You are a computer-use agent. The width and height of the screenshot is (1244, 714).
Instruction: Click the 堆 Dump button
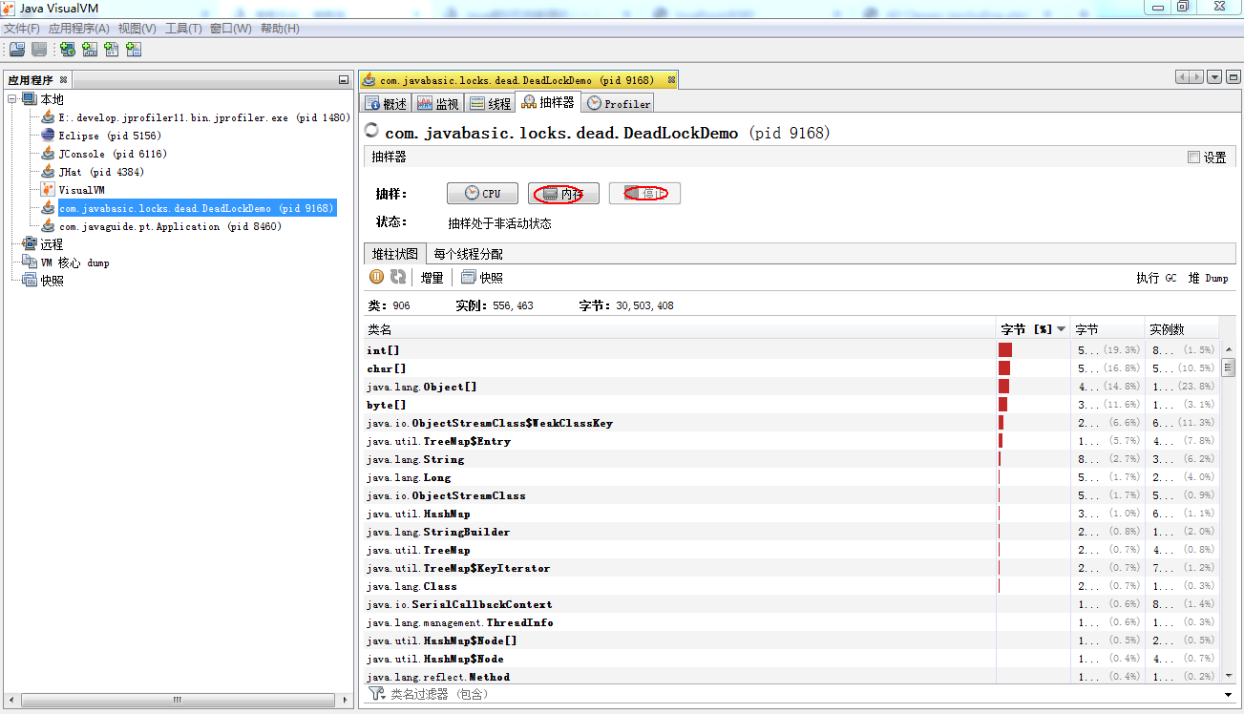(1208, 278)
